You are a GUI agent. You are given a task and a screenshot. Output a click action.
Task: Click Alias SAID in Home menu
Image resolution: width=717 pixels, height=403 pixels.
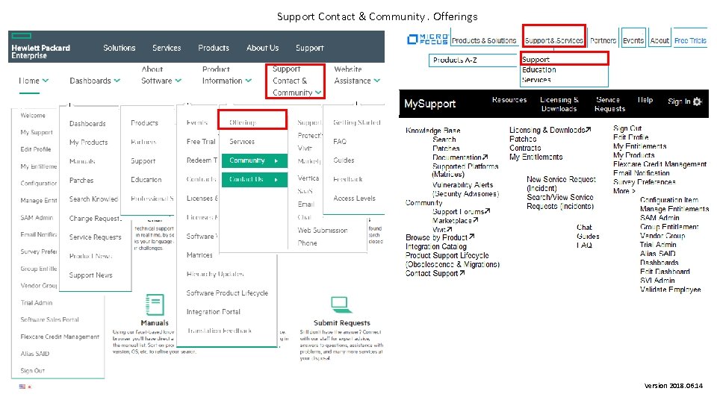tap(35, 354)
